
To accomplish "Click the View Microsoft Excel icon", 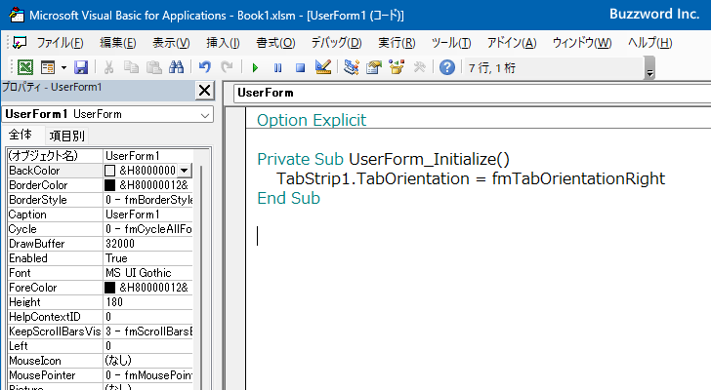I will coord(24,67).
